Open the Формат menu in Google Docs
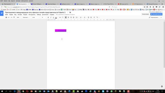This screenshot has height=93, width=165. (25, 14)
